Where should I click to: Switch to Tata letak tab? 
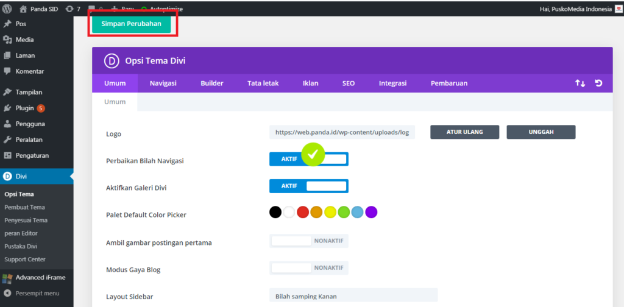(x=263, y=83)
